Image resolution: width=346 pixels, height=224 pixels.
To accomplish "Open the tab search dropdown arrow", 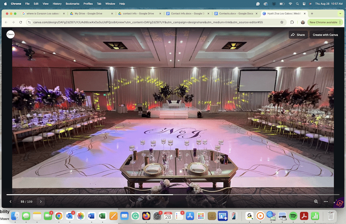I will [340, 14].
